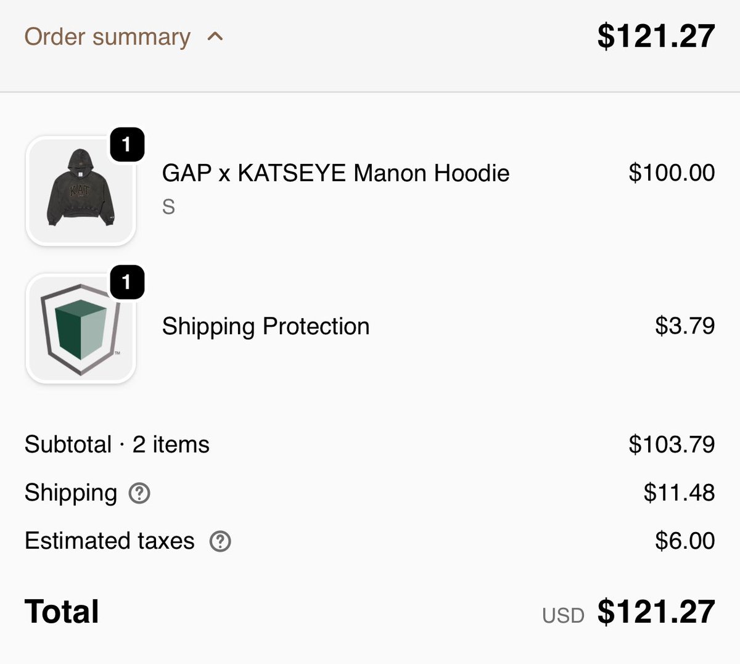Click the bottom Total amount $121.27

(x=656, y=612)
